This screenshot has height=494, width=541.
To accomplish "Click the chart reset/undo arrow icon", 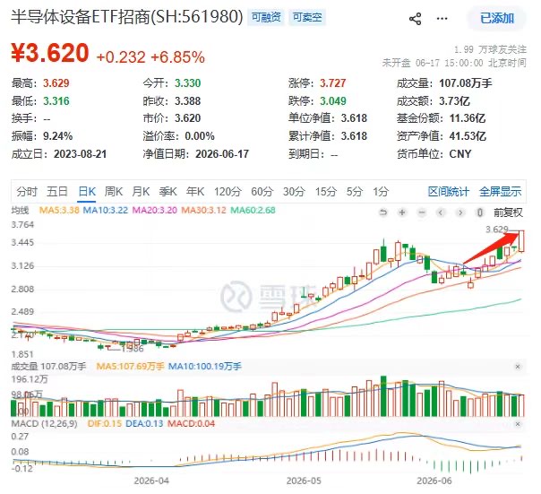I will pos(383,212).
